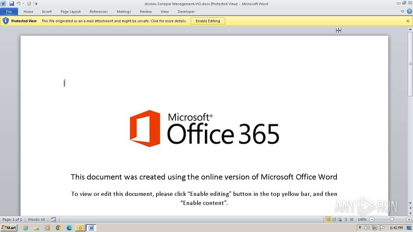This screenshot has width=413, height=232.
Task: Click the 'Words: 68' word count
Action: (36, 219)
